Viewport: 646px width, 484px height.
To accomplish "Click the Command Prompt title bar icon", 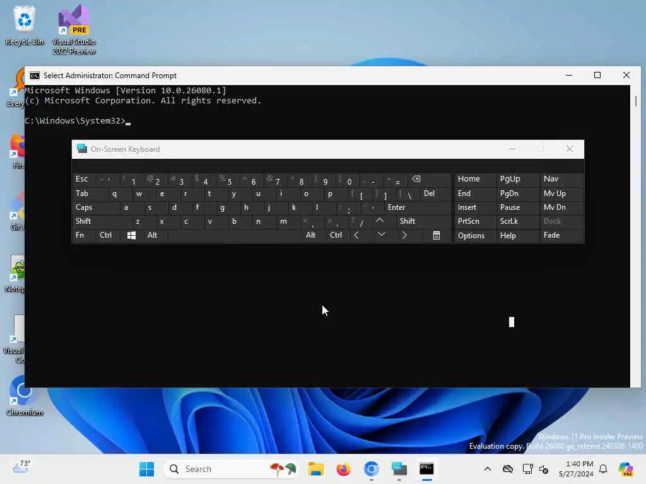I will point(35,76).
